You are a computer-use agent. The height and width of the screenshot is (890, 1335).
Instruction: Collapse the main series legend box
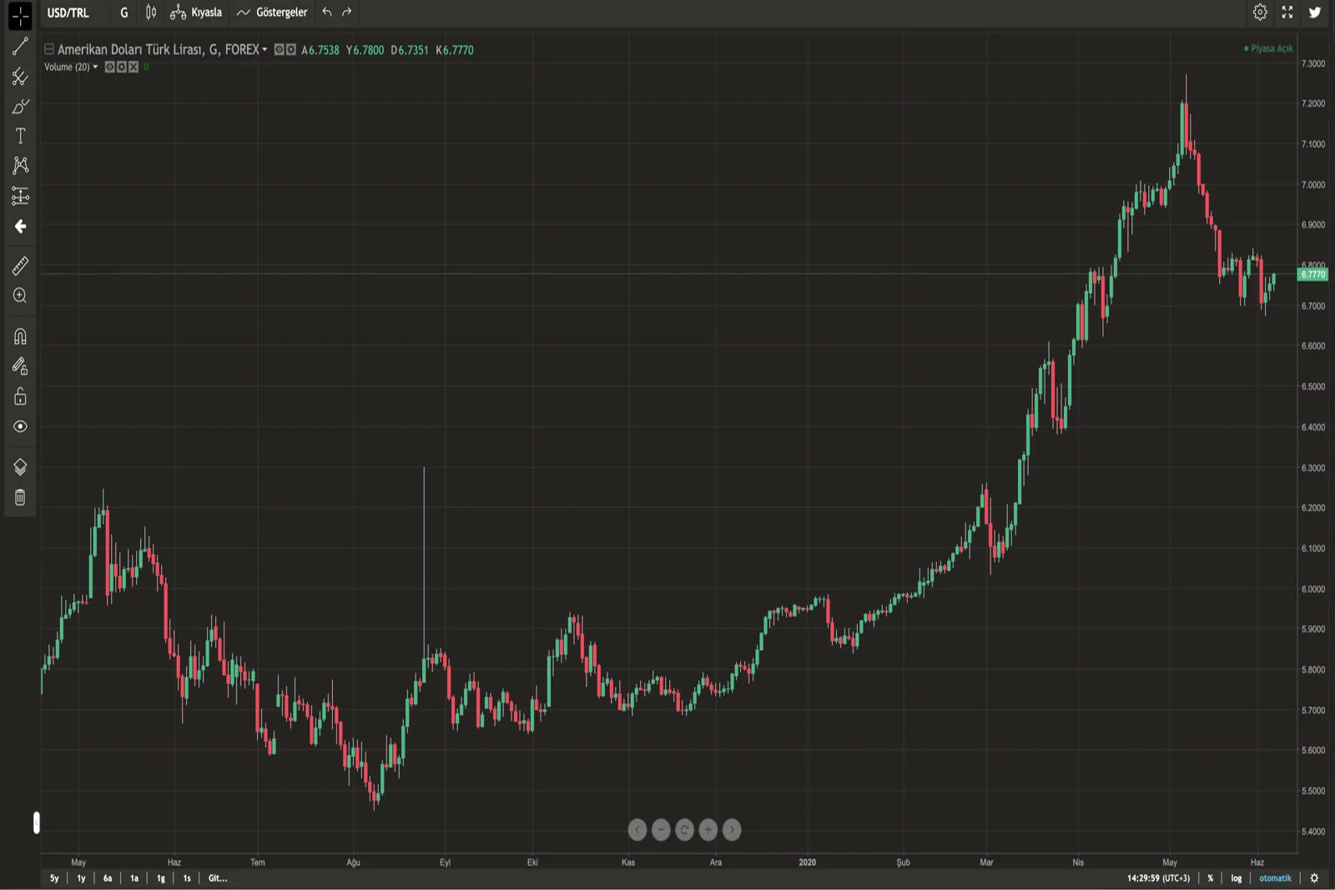[49, 50]
